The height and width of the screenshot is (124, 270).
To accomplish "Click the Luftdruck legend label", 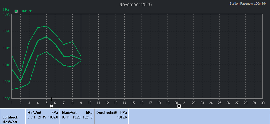I will (25, 11).
